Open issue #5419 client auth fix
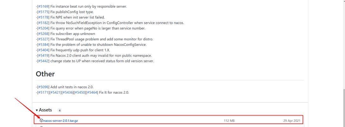The height and width of the screenshot is (127, 345). pos(43,56)
